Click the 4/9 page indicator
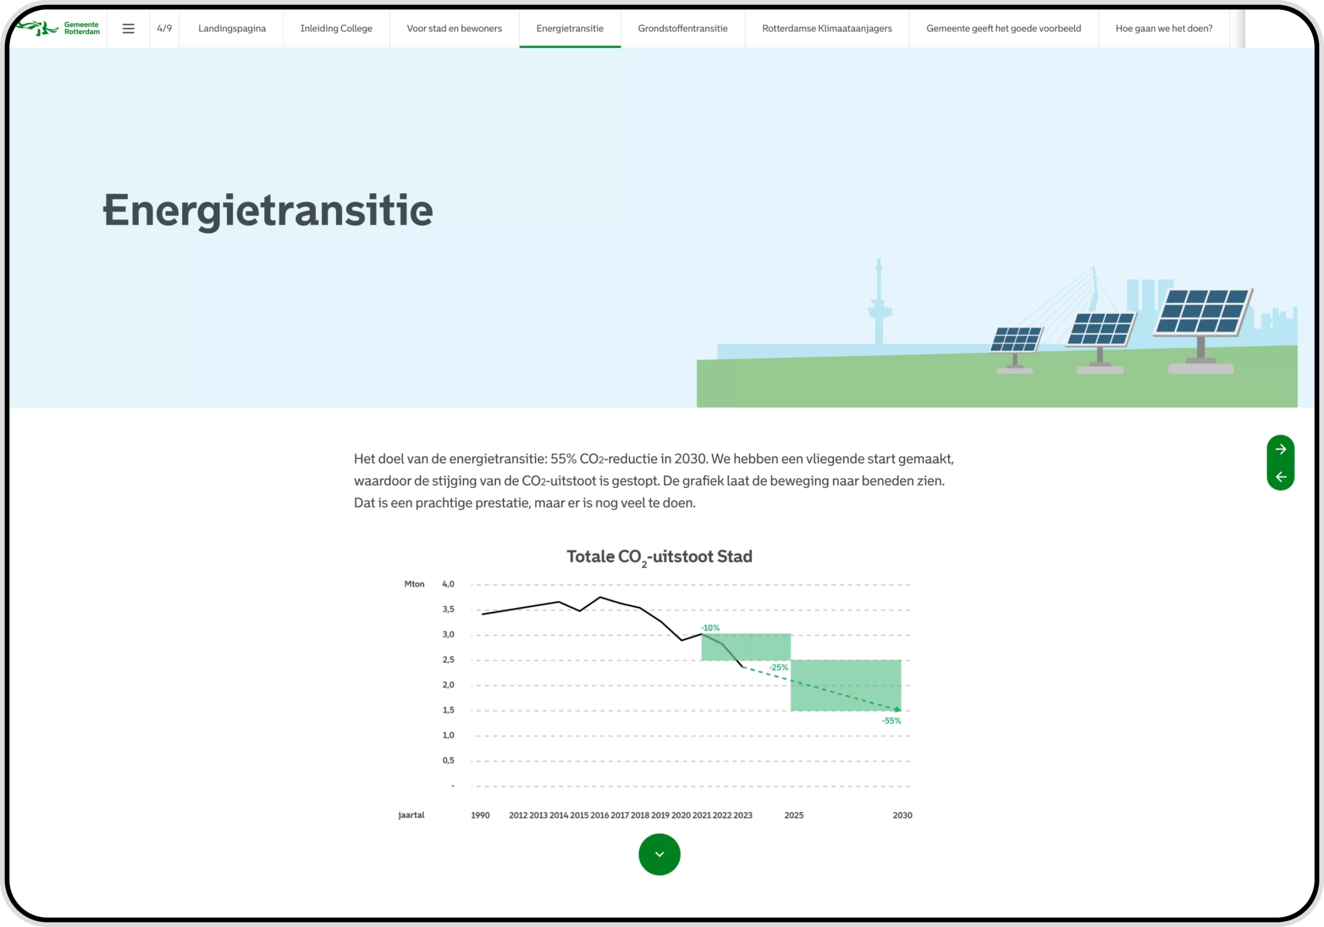Screen dimensions: 1324x927 point(164,28)
